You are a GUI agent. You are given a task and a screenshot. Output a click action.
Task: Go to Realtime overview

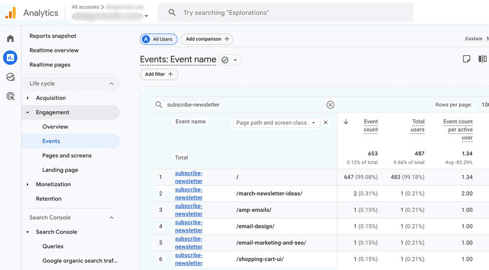tap(54, 50)
